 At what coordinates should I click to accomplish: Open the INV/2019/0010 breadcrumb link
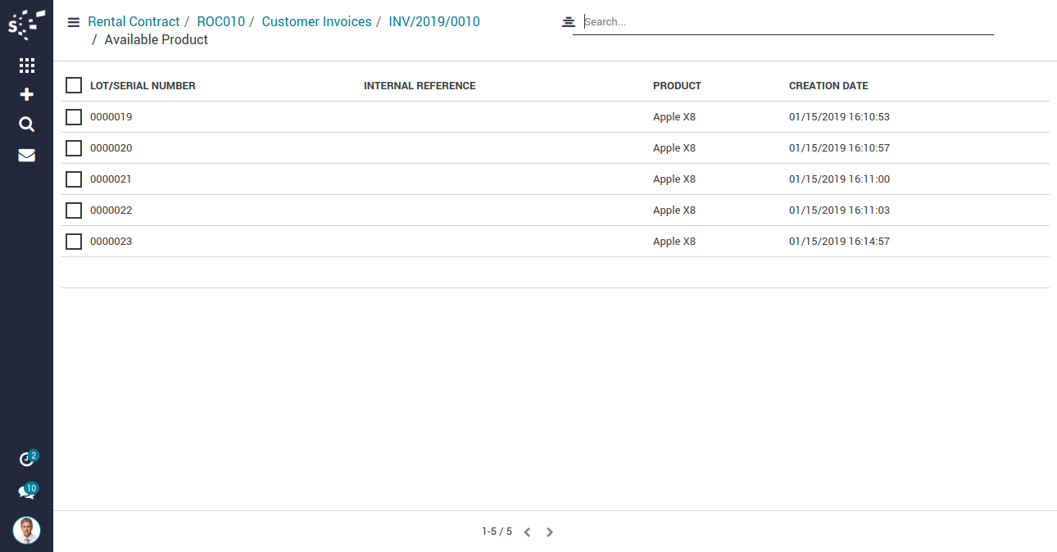tap(434, 22)
